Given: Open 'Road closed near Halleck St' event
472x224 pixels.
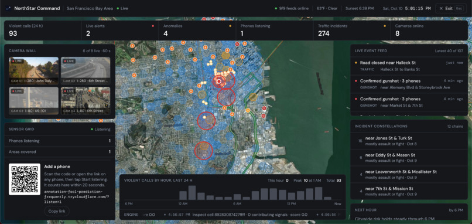Looking at the screenshot, I should [x=409, y=66].
